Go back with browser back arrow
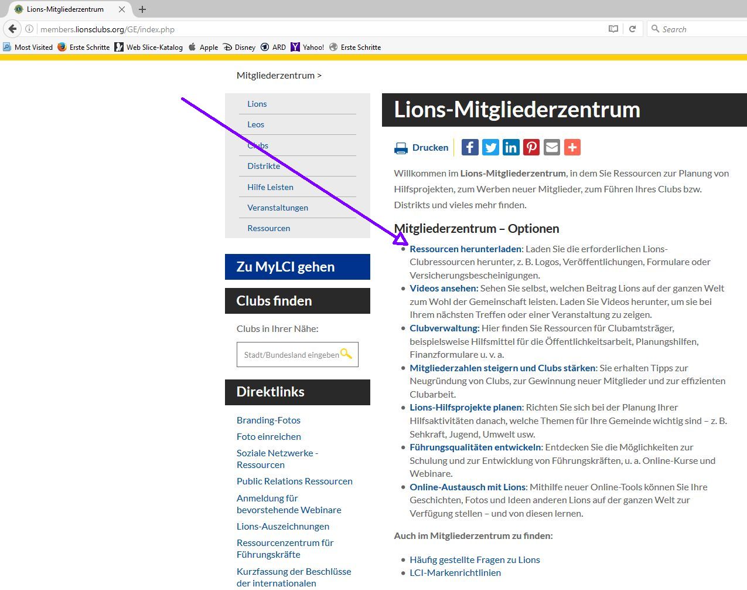 coord(13,29)
